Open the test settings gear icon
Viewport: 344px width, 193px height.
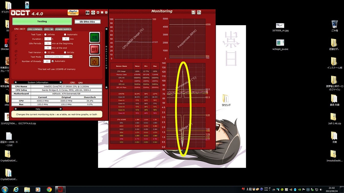click(94, 61)
